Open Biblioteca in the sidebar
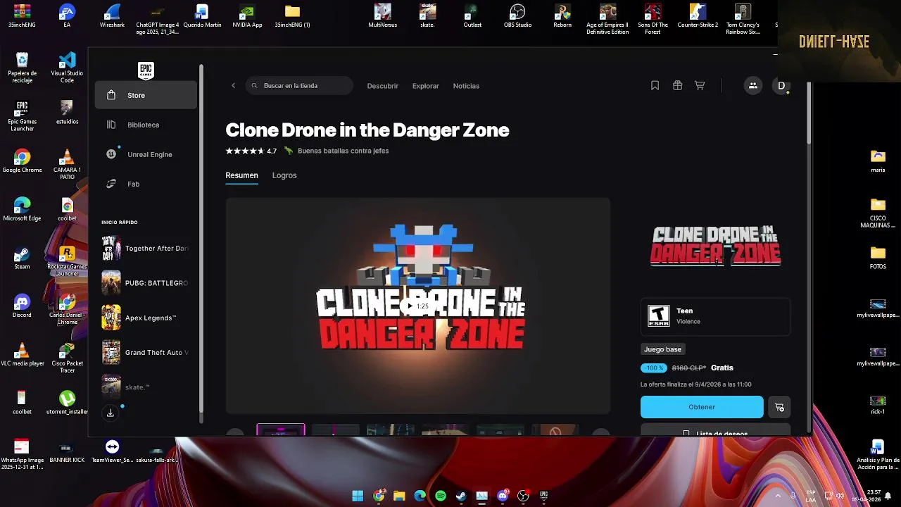This screenshot has height=507, width=901. click(146, 125)
